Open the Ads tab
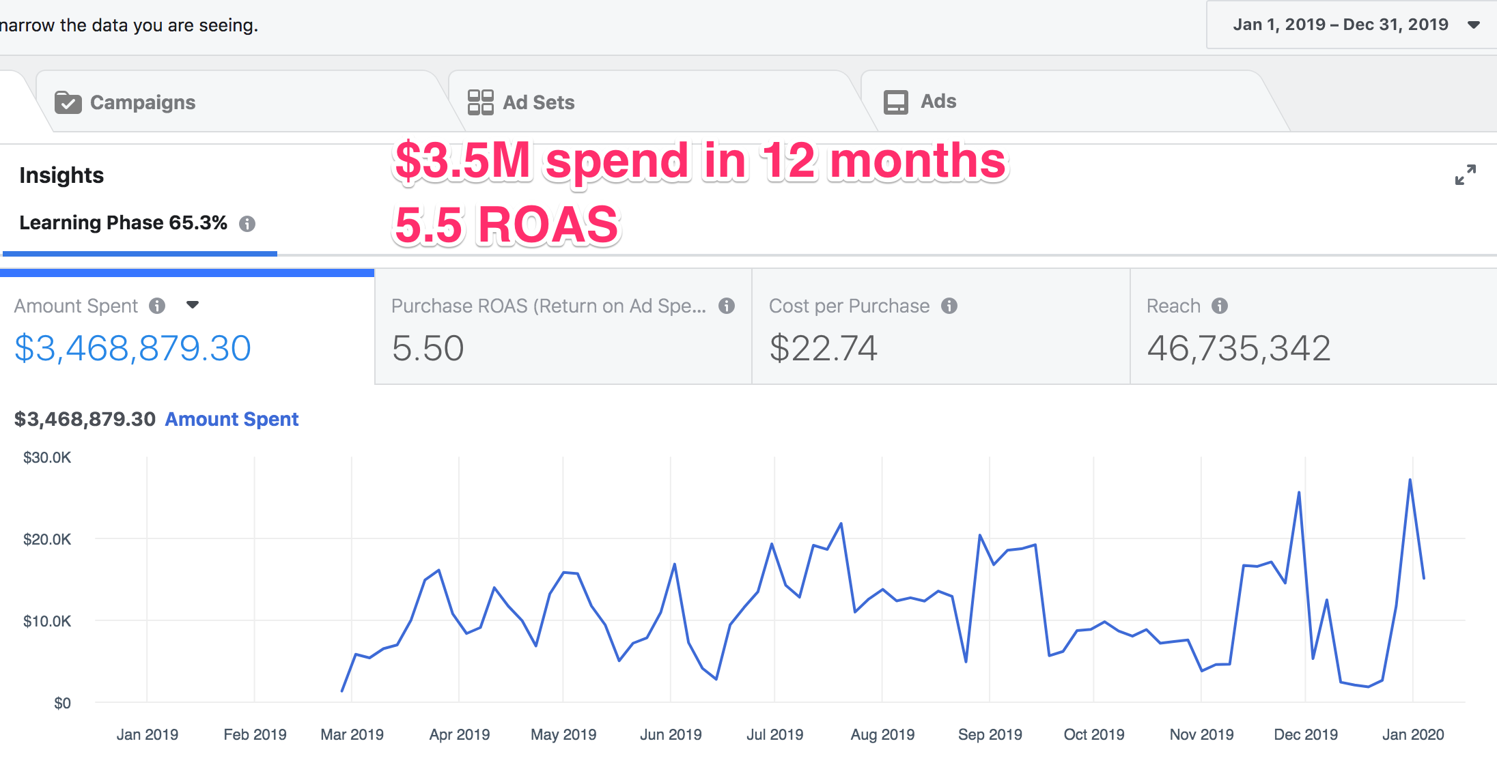Image resolution: width=1497 pixels, height=778 pixels. coord(938,102)
